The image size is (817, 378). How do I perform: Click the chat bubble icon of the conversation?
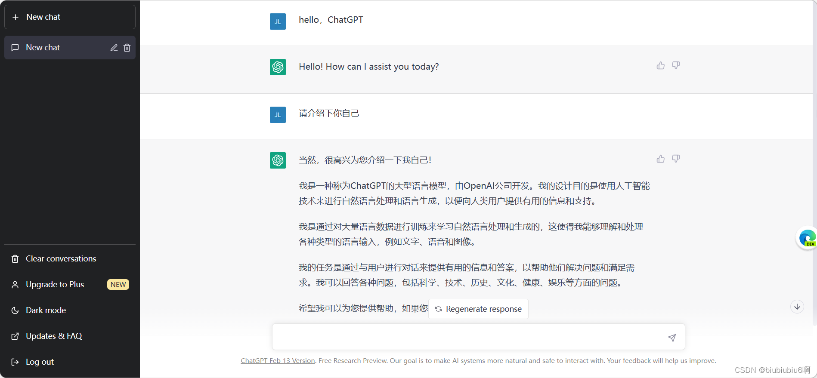pyautogui.click(x=15, y=48)
